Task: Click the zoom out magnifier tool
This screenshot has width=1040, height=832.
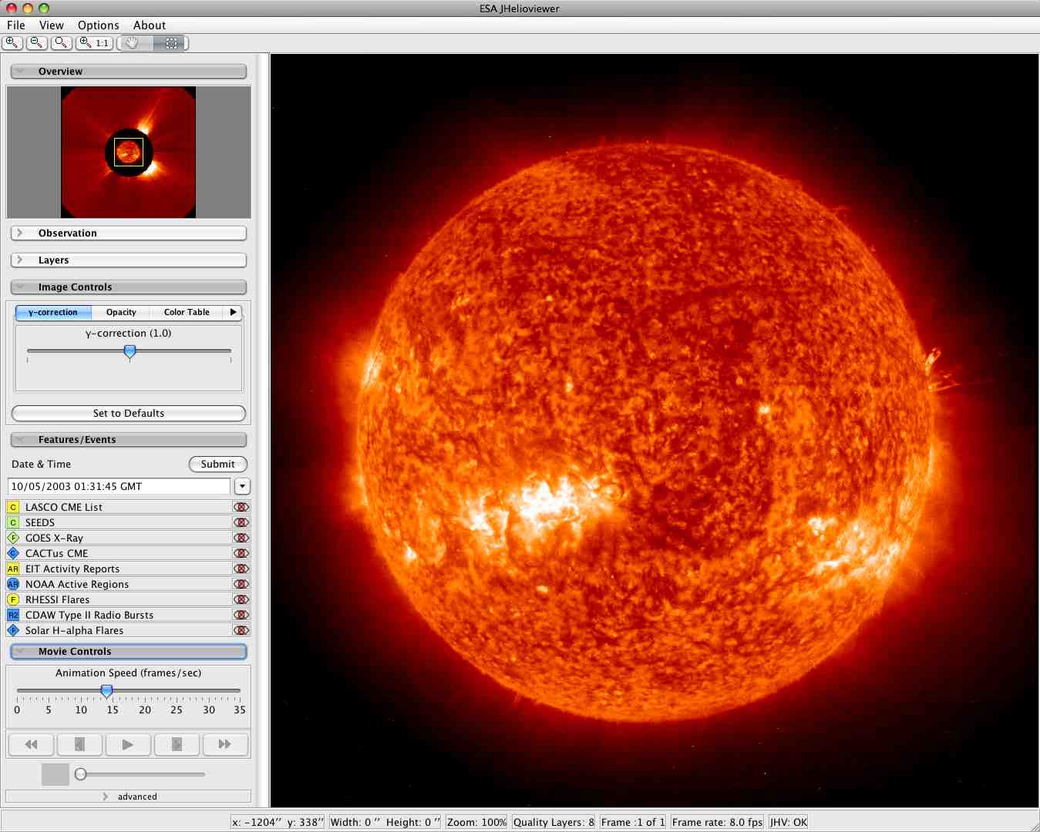Action: pos(36,43)
